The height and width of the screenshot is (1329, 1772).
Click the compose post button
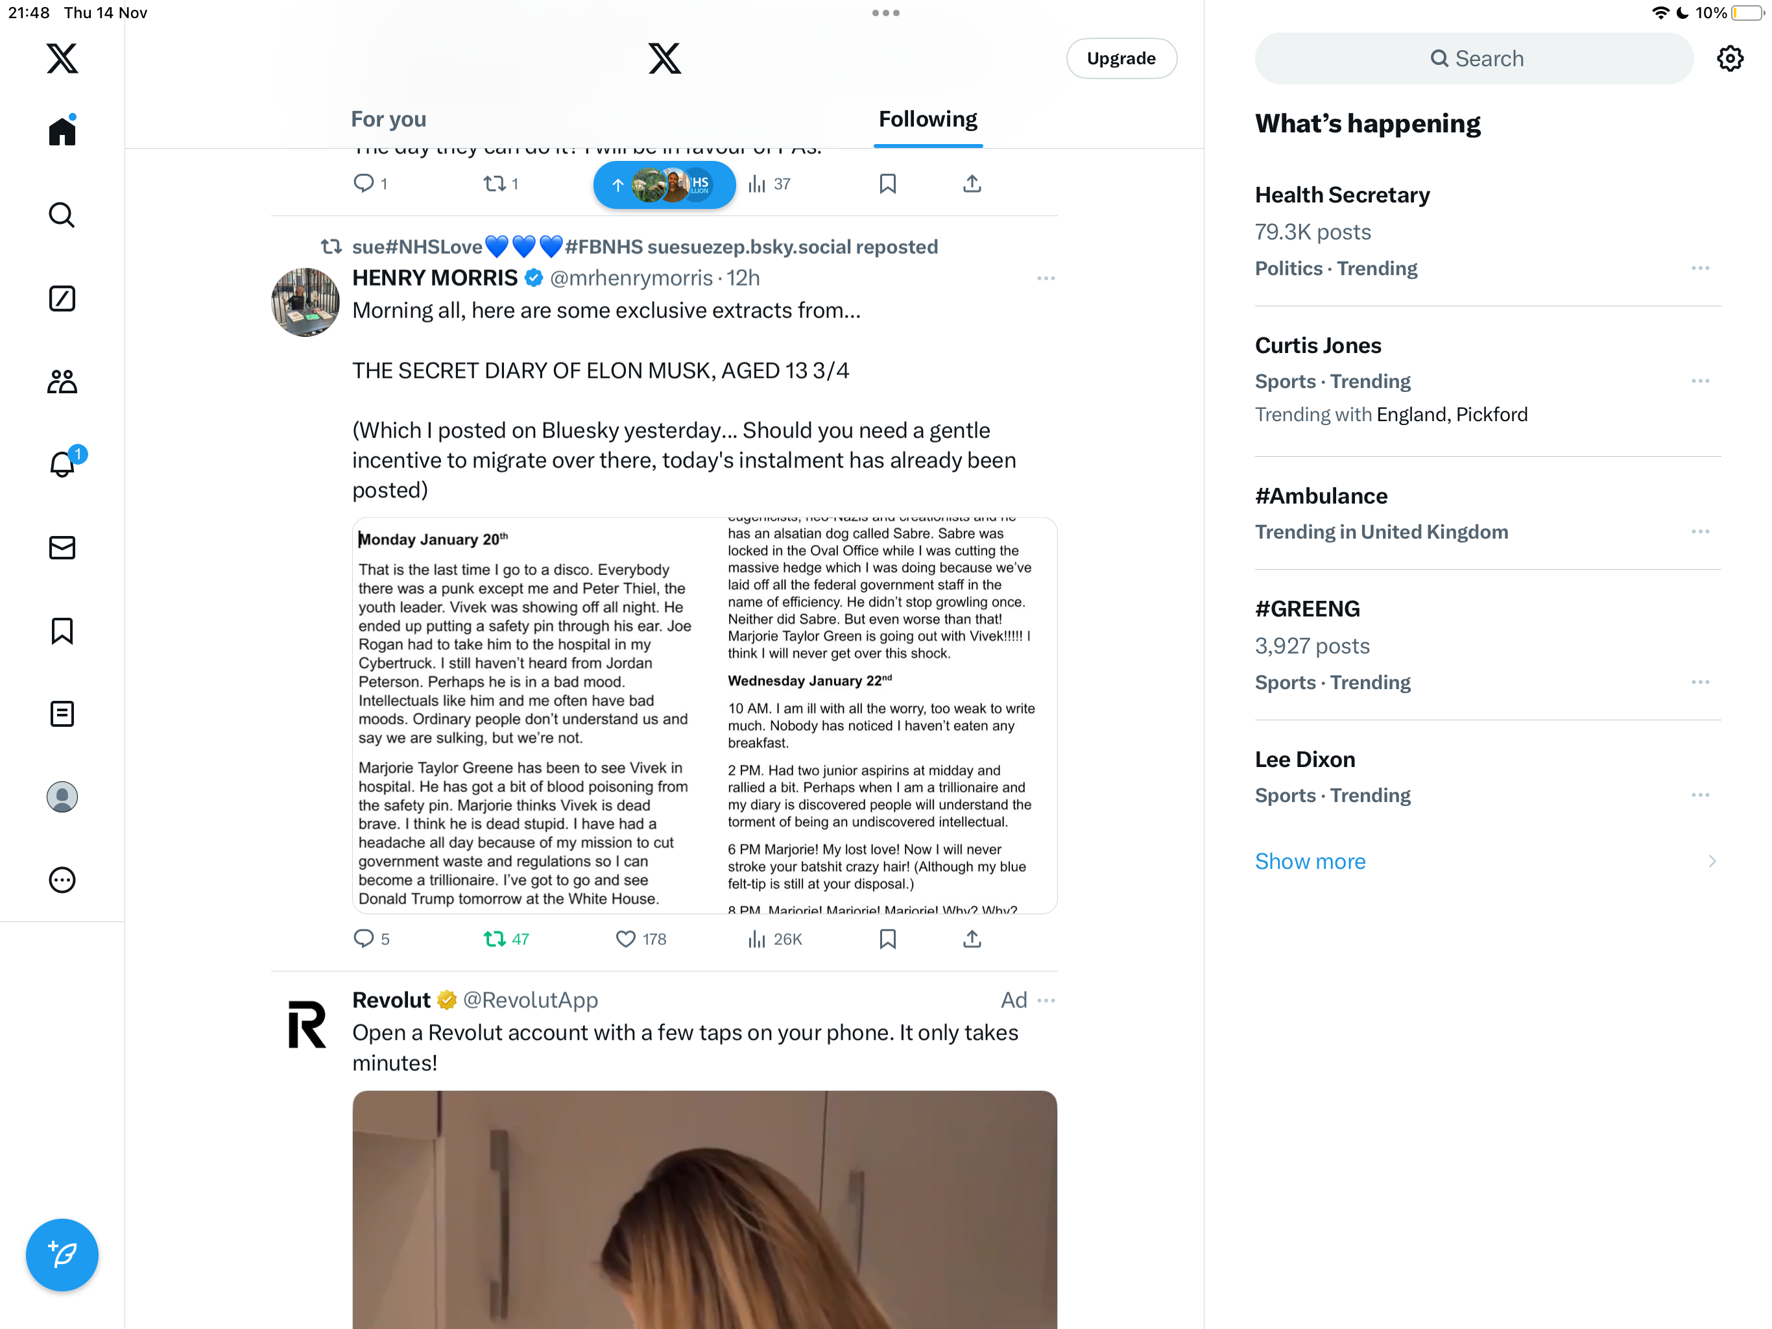click(62, 1254)
